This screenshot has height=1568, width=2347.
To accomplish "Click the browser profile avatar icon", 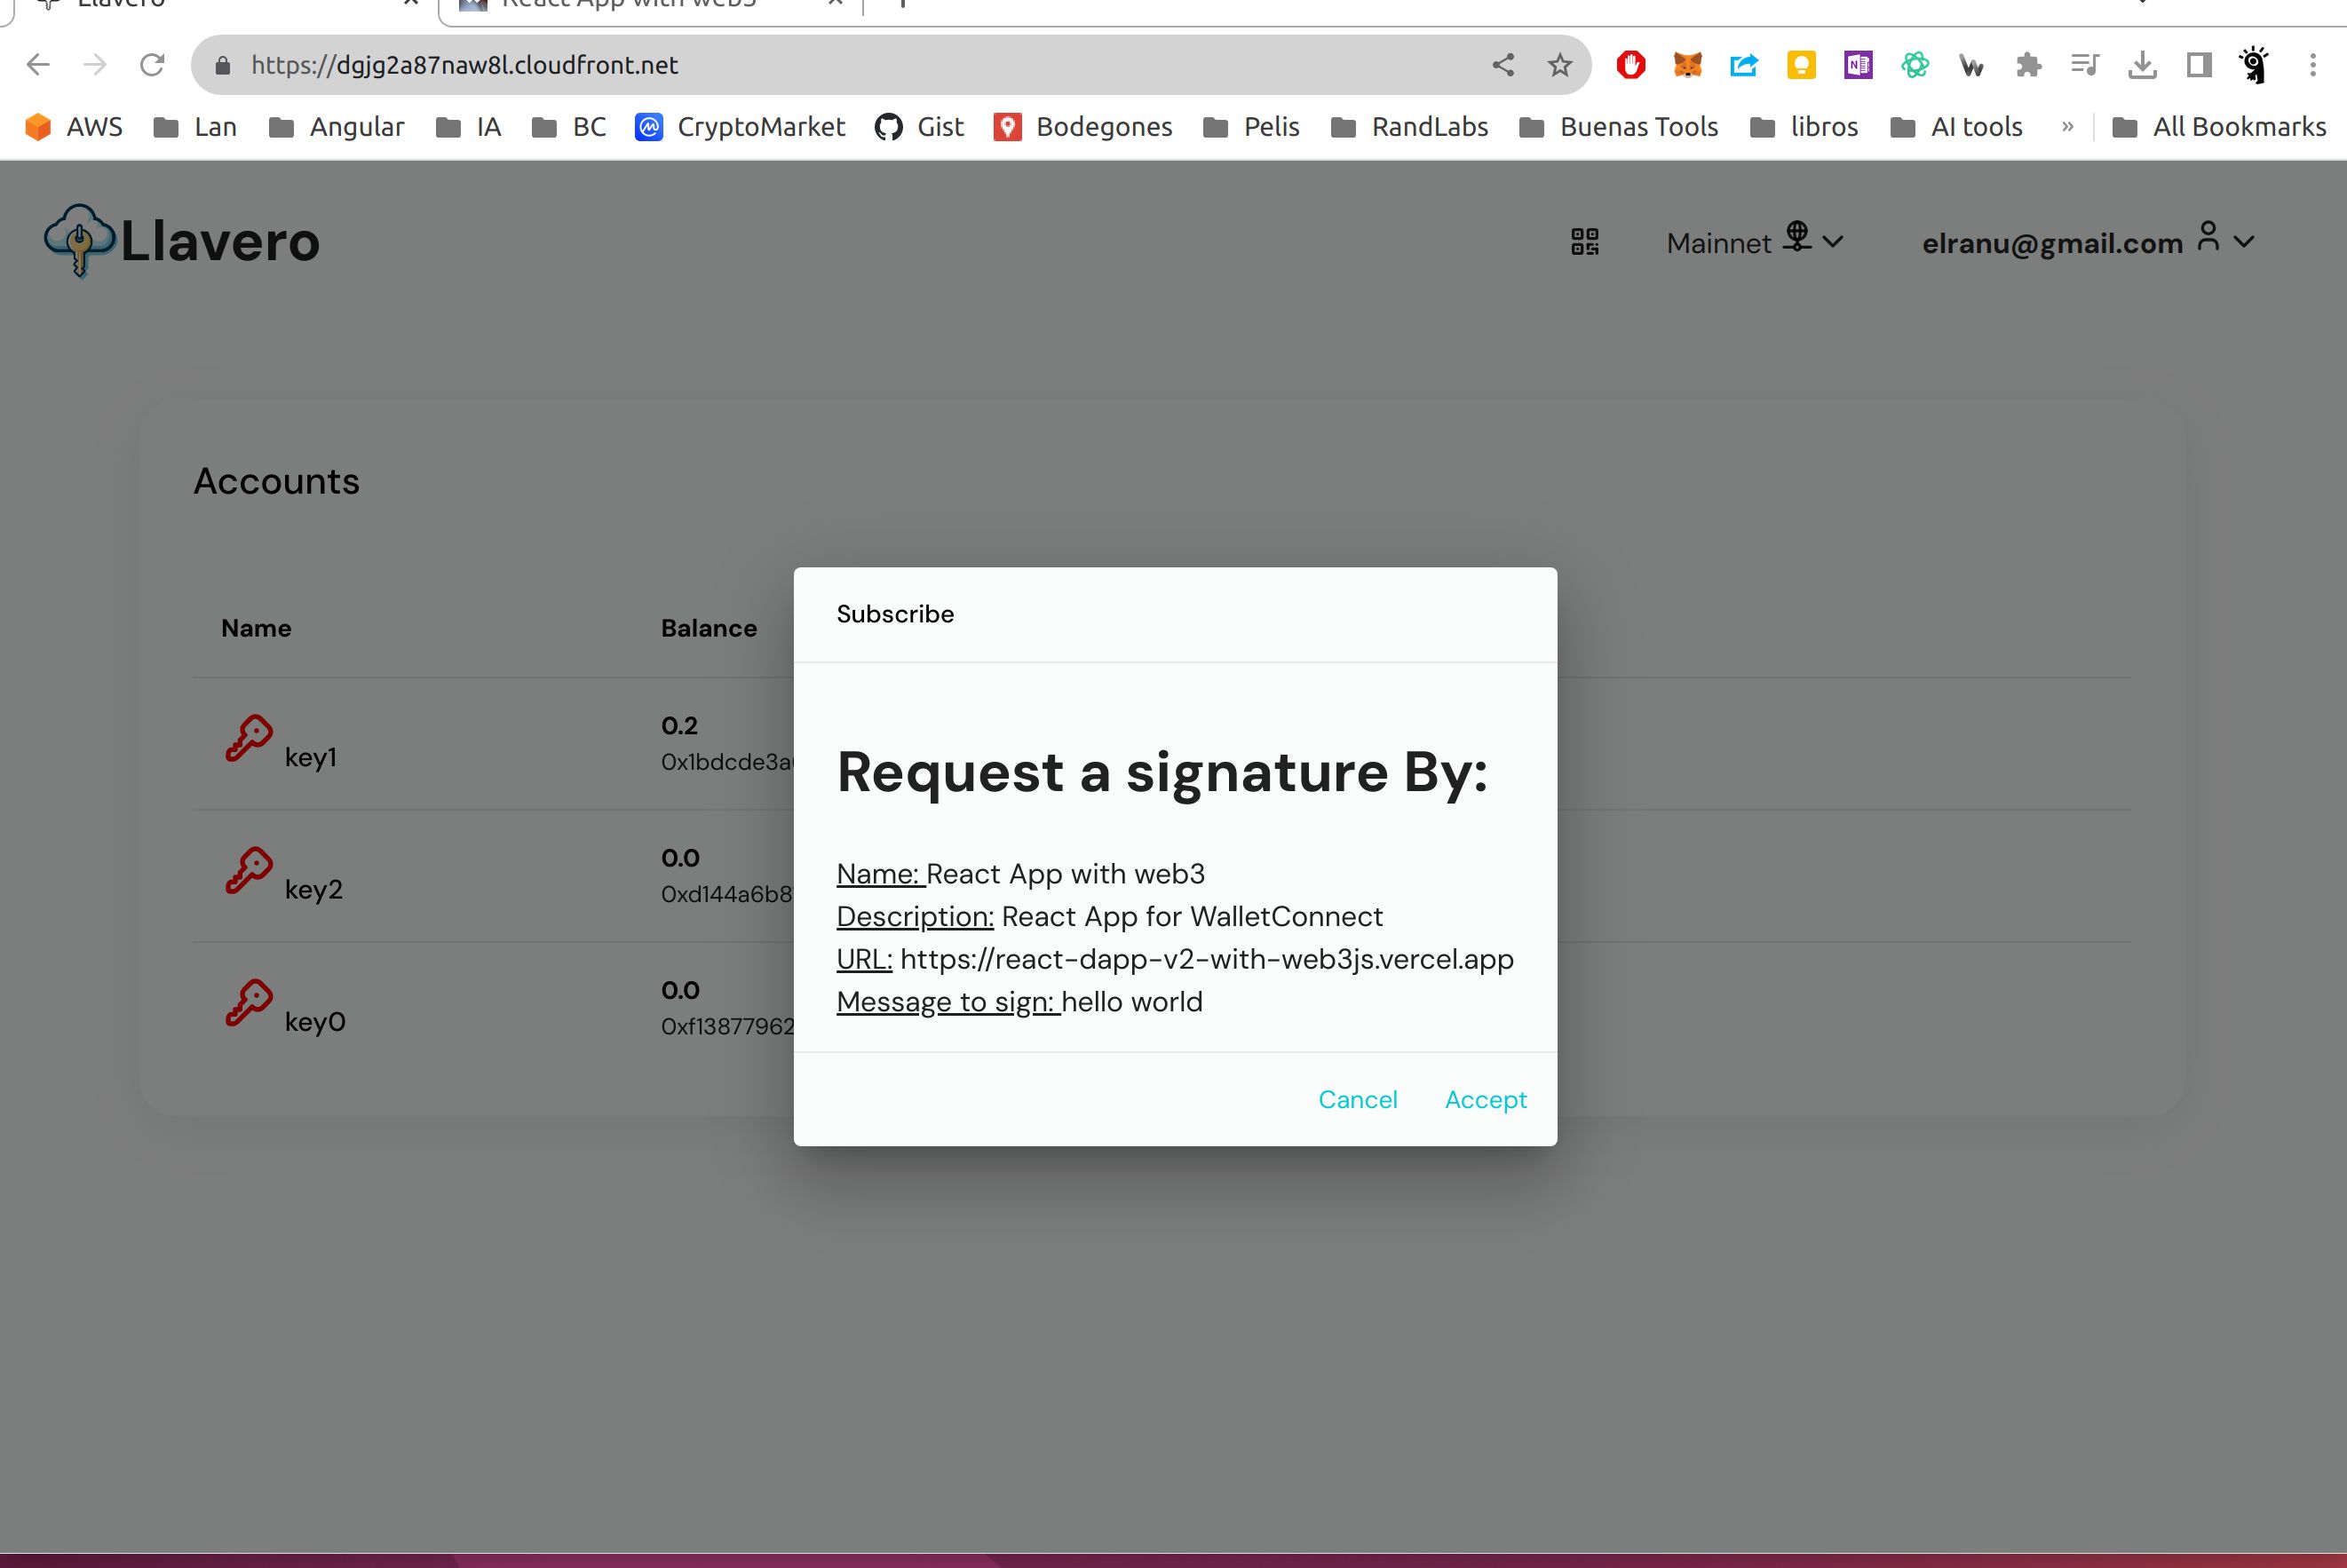I will click(x=2255, y=65).
